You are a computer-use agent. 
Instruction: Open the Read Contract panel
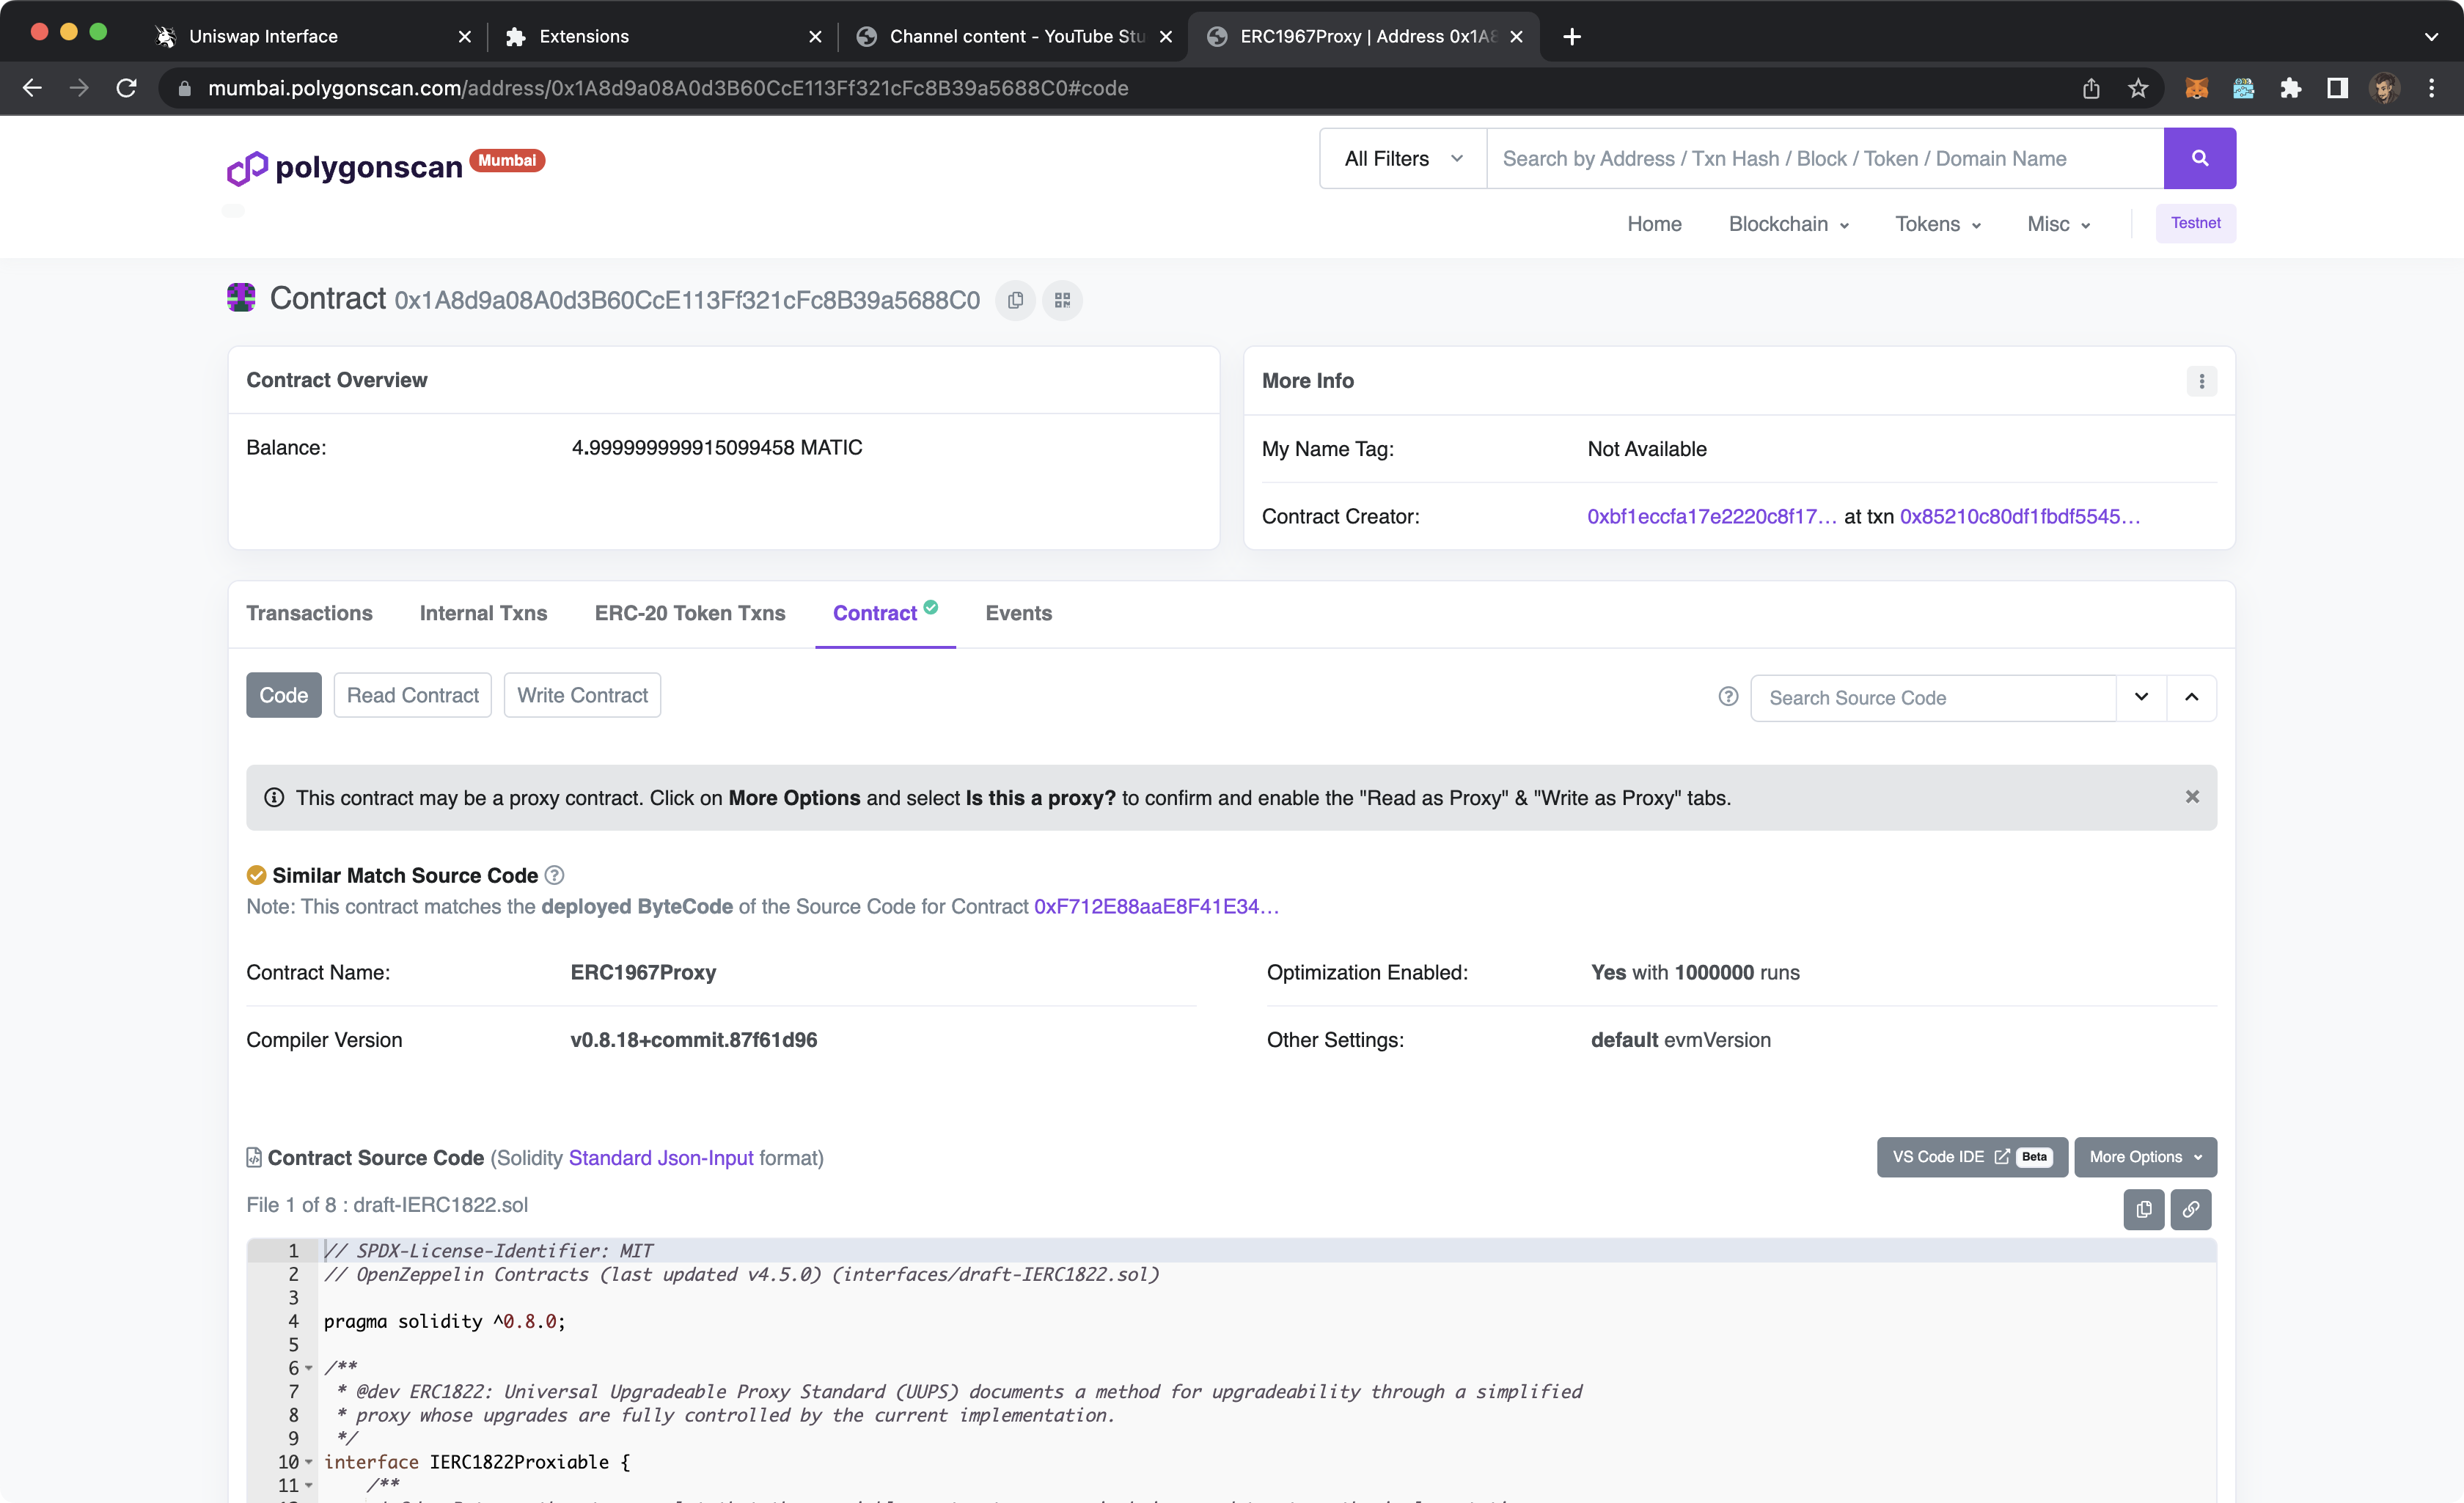coord(412,694)
